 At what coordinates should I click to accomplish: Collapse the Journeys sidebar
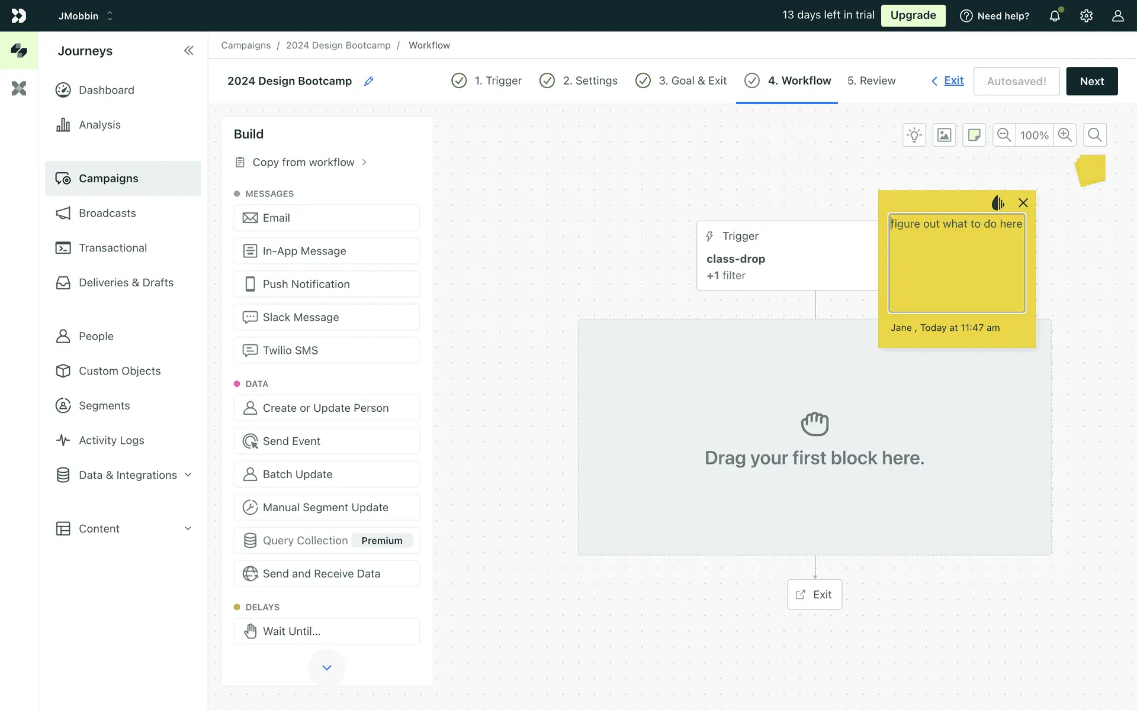coord(188,51)
